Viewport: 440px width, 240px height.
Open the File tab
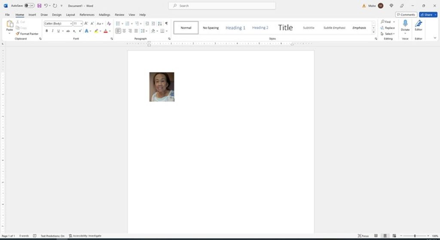point(7,15)
